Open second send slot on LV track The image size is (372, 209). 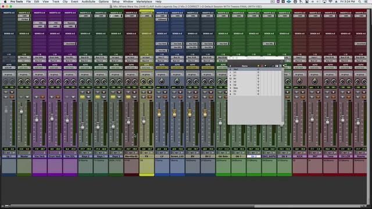[x=162, y=51]
